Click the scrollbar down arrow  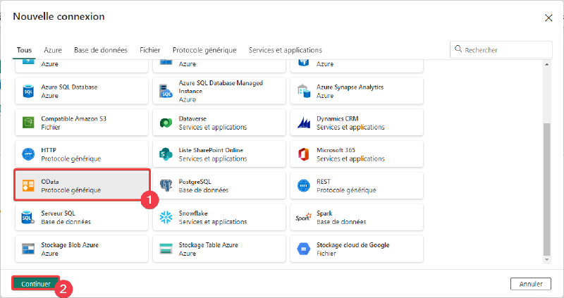(547, 259)
